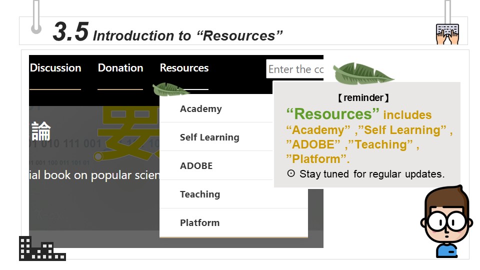Click the circled dot bullet before Stay tuned
Image resolution: width=480 pixels, height=270 pixels.
point(291,174)
